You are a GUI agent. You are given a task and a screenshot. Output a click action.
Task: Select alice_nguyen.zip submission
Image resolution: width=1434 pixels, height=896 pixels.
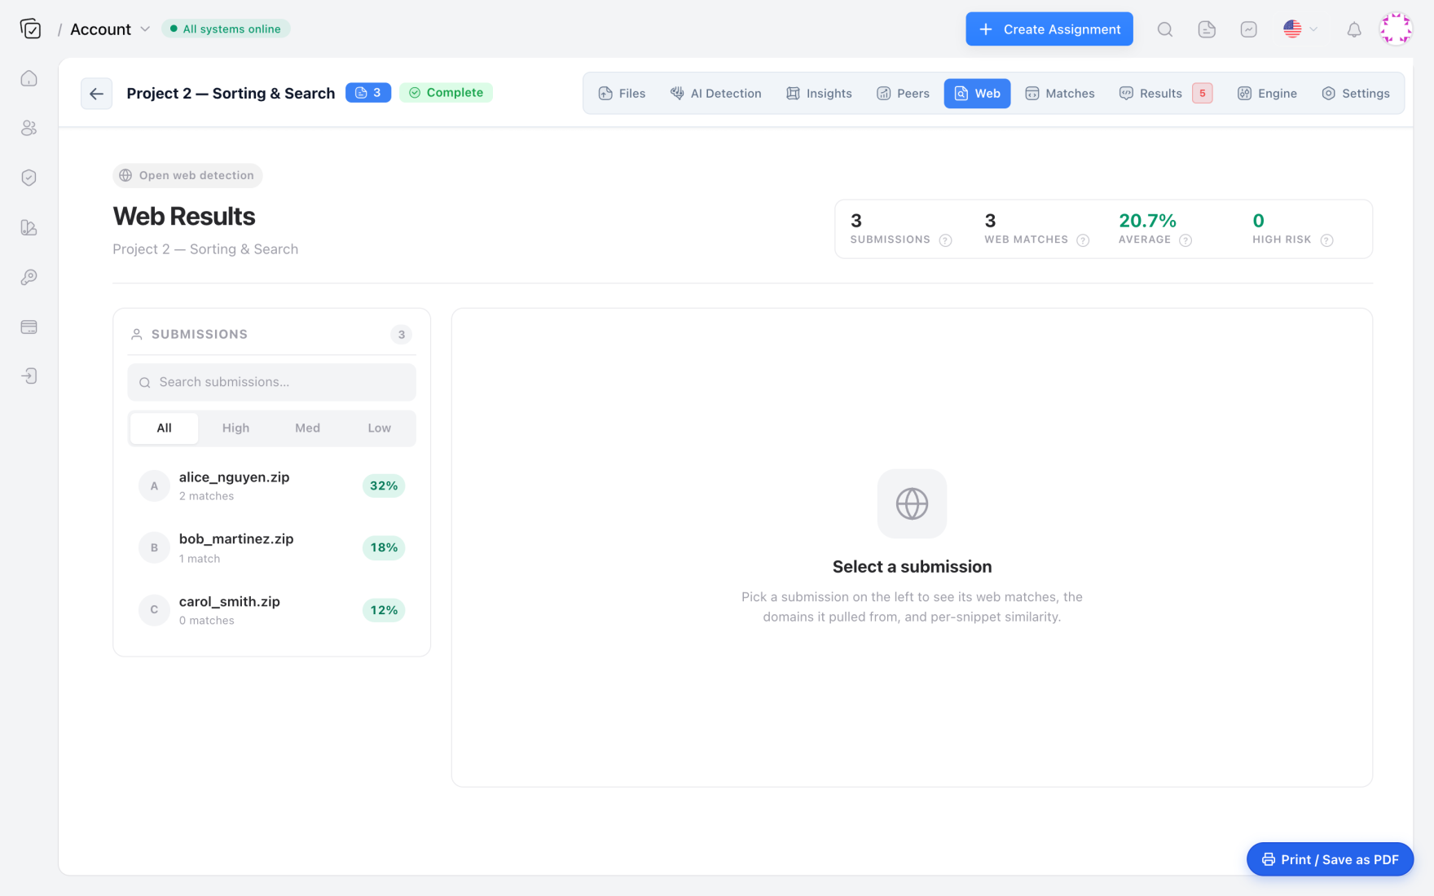pos(271,486)
